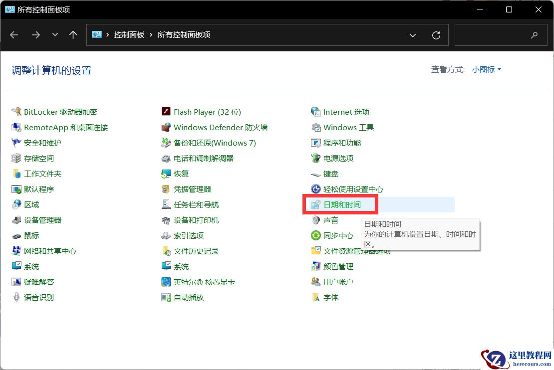
Task: Expand the address bar dropdown arrow
Action: point(413,35)
